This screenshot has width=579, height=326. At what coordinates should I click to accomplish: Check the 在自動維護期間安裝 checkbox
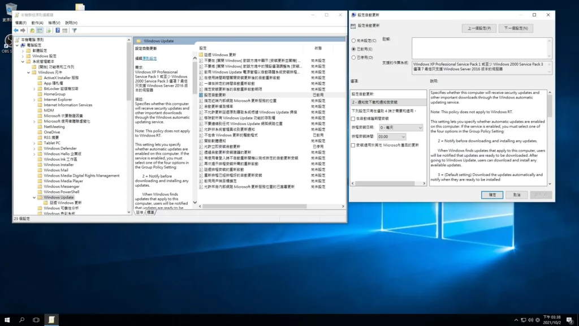click(353, 119)
